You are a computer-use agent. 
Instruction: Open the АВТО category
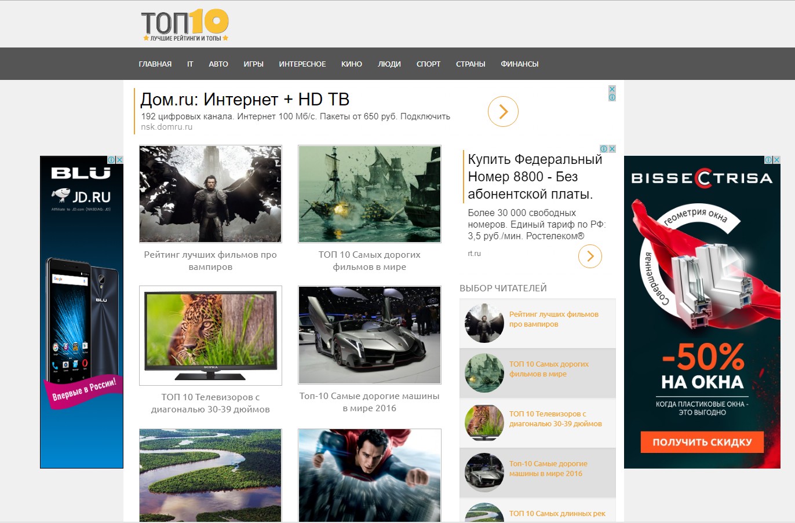218,64
